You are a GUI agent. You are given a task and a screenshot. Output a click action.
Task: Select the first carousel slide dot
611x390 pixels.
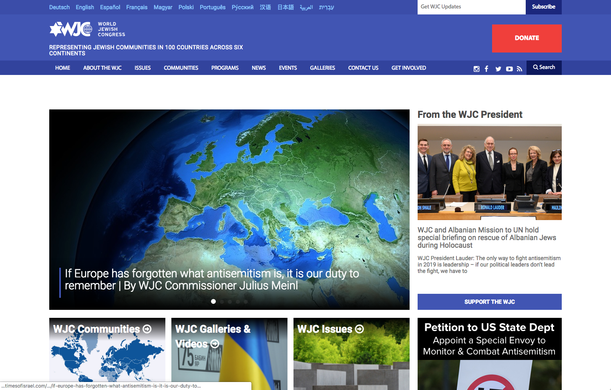click(213, 301)
